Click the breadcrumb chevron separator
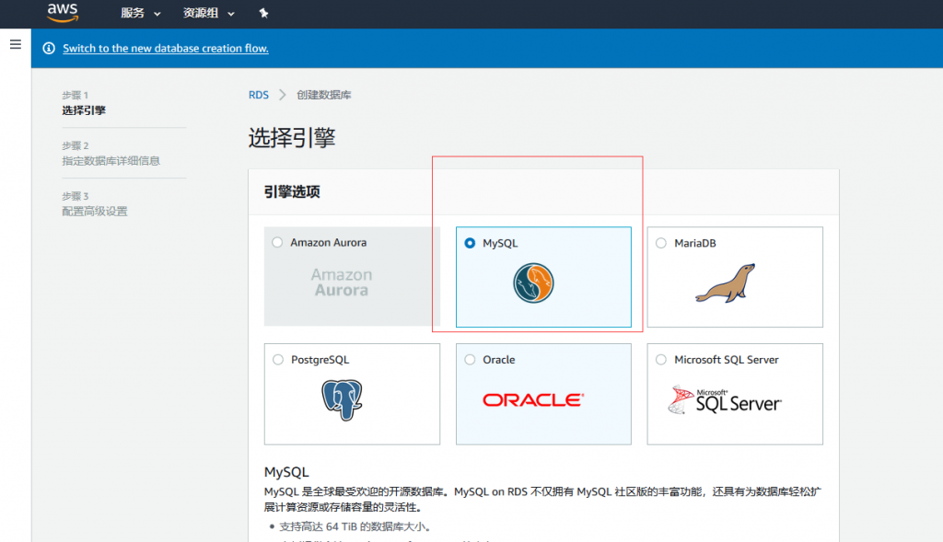943x542 pixels. tap(282, 95)
